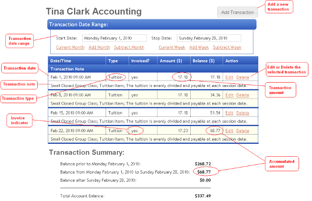Image resolution: width=312 pixels, height=201 pixels.
Task: Click the Add Transaction button
Action: 237,12
